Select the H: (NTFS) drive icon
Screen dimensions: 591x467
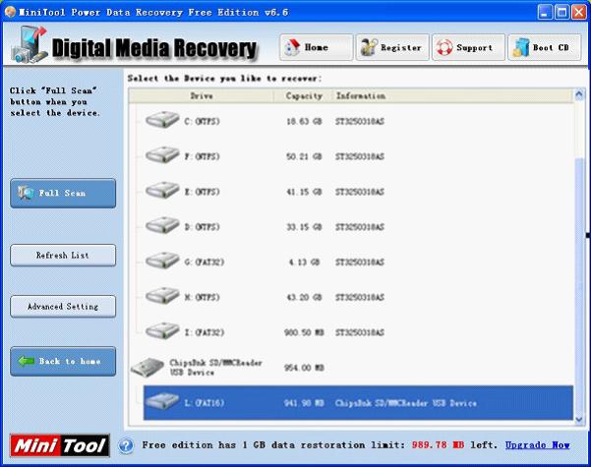click(162, 296)
